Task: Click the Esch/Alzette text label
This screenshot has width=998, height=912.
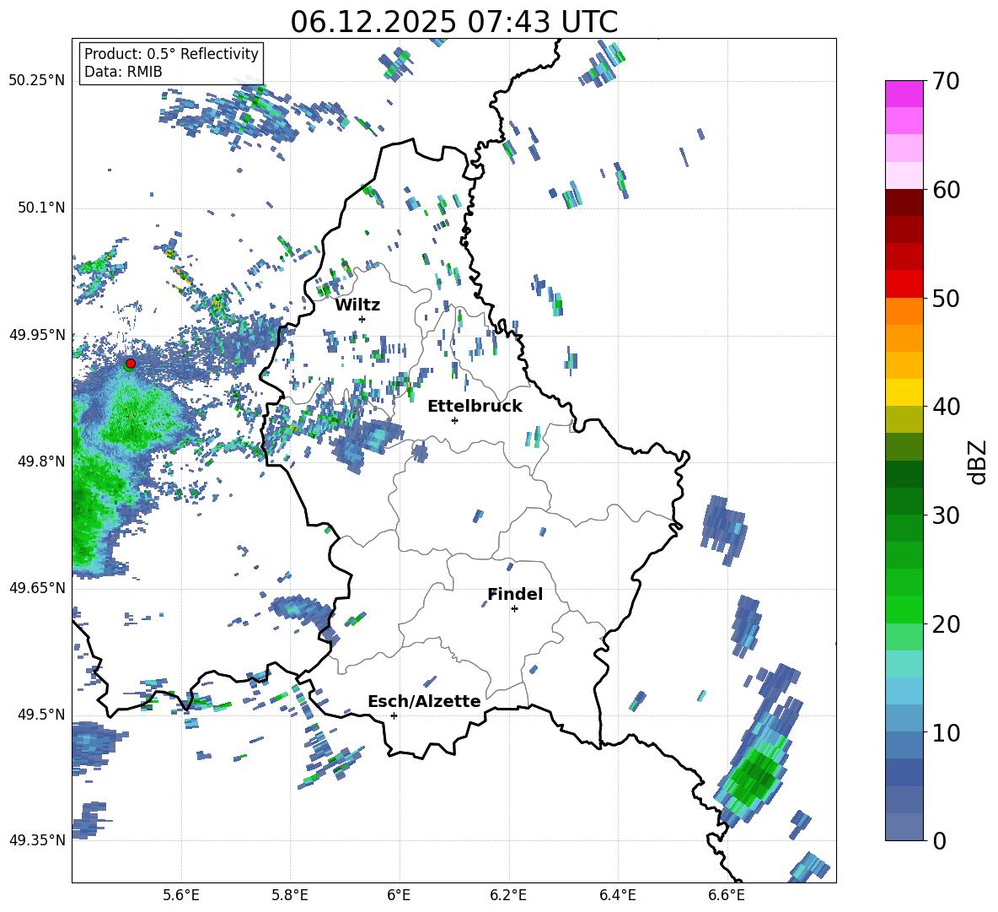Action: click(x=424, y=701)
